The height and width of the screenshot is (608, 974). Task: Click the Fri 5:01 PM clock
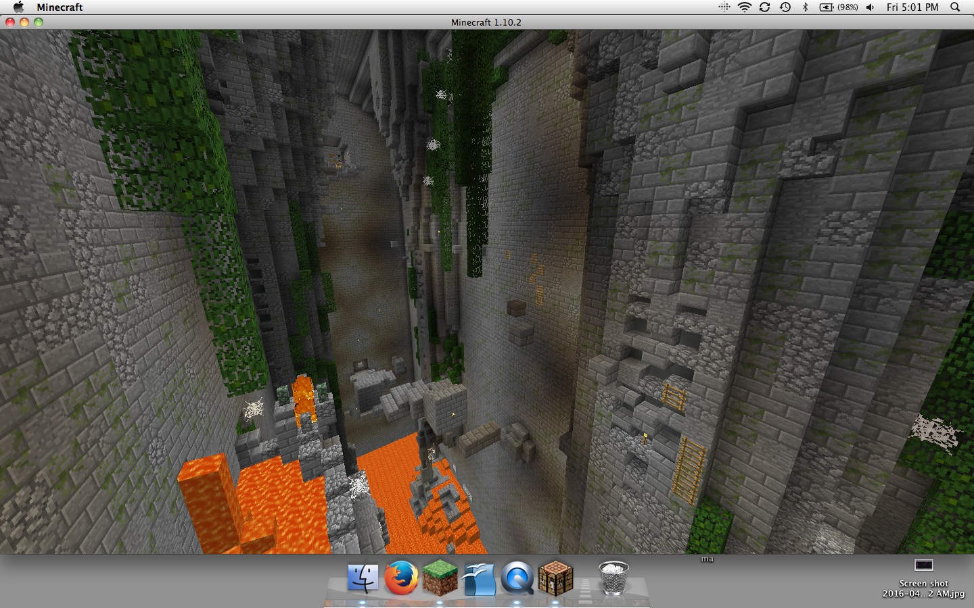912,7
